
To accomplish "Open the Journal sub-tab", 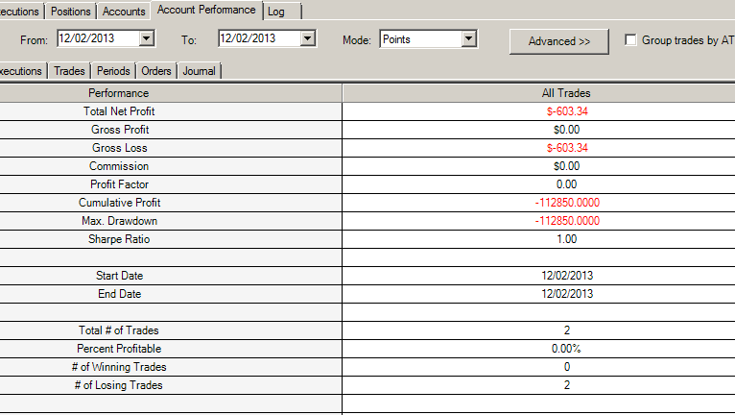I will point(199,71).
